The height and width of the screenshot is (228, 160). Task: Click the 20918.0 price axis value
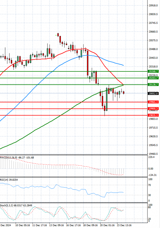(x=153, y=6)
